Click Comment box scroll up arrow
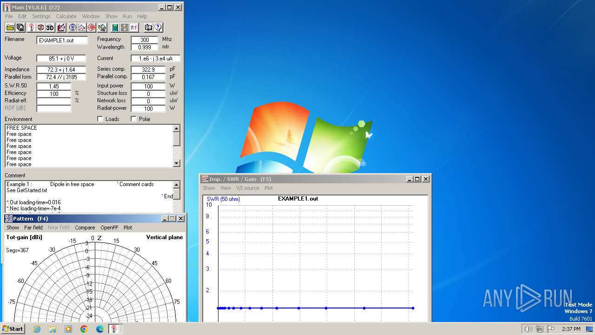 [x=177, y=185]
